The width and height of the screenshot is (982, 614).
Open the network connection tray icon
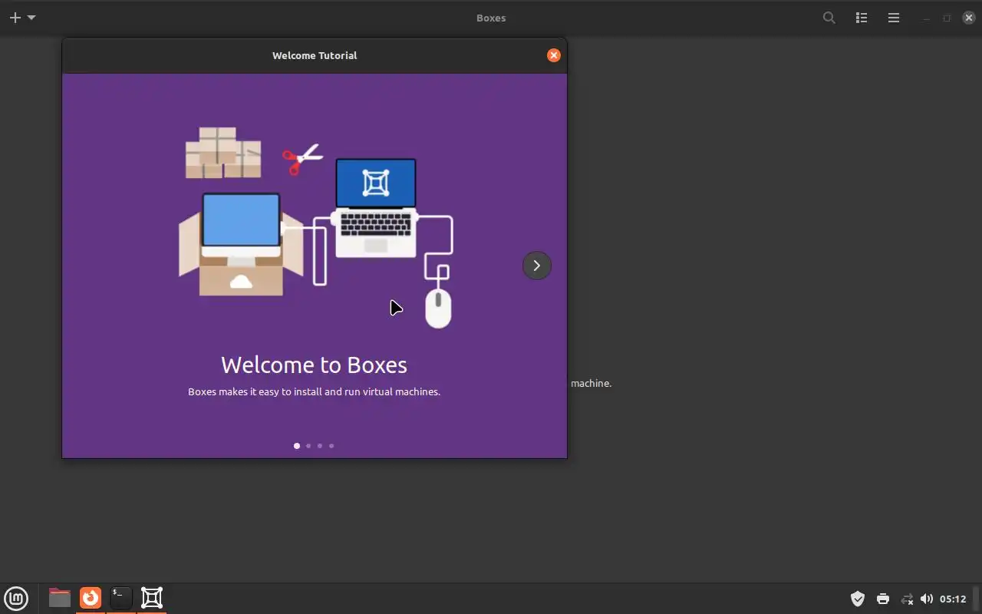[907, 599]
